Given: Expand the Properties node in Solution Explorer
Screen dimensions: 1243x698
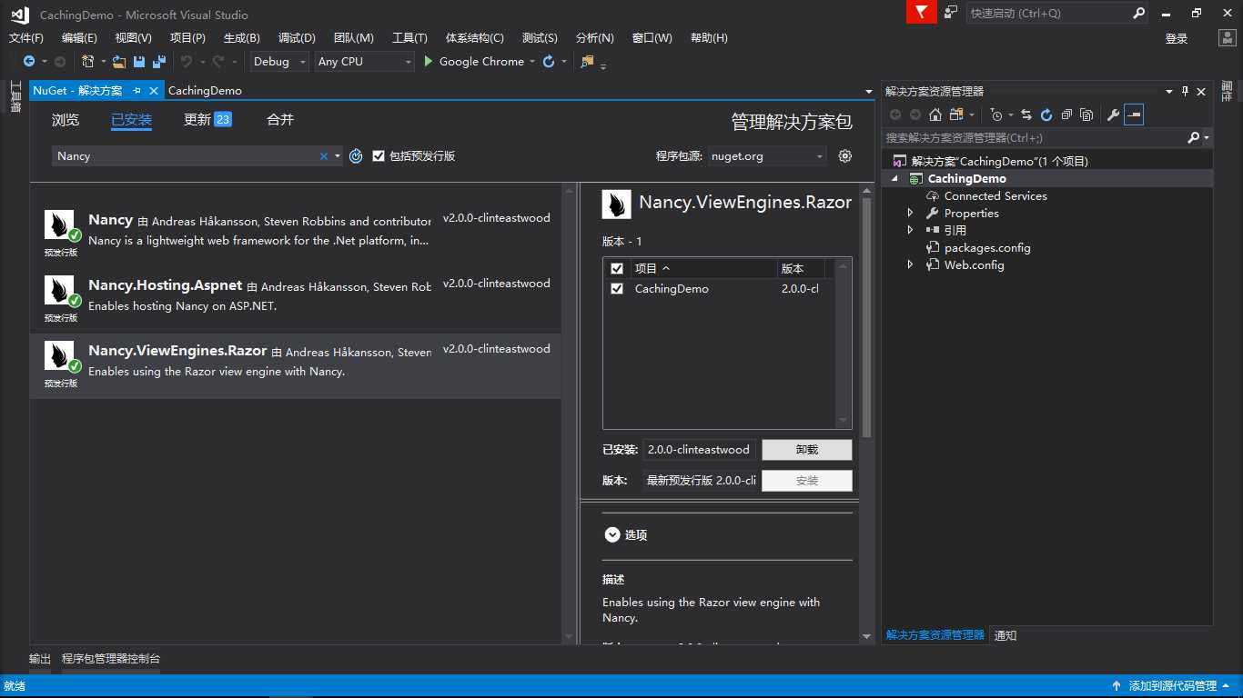Looking at the screenshot, I should 910,214.
